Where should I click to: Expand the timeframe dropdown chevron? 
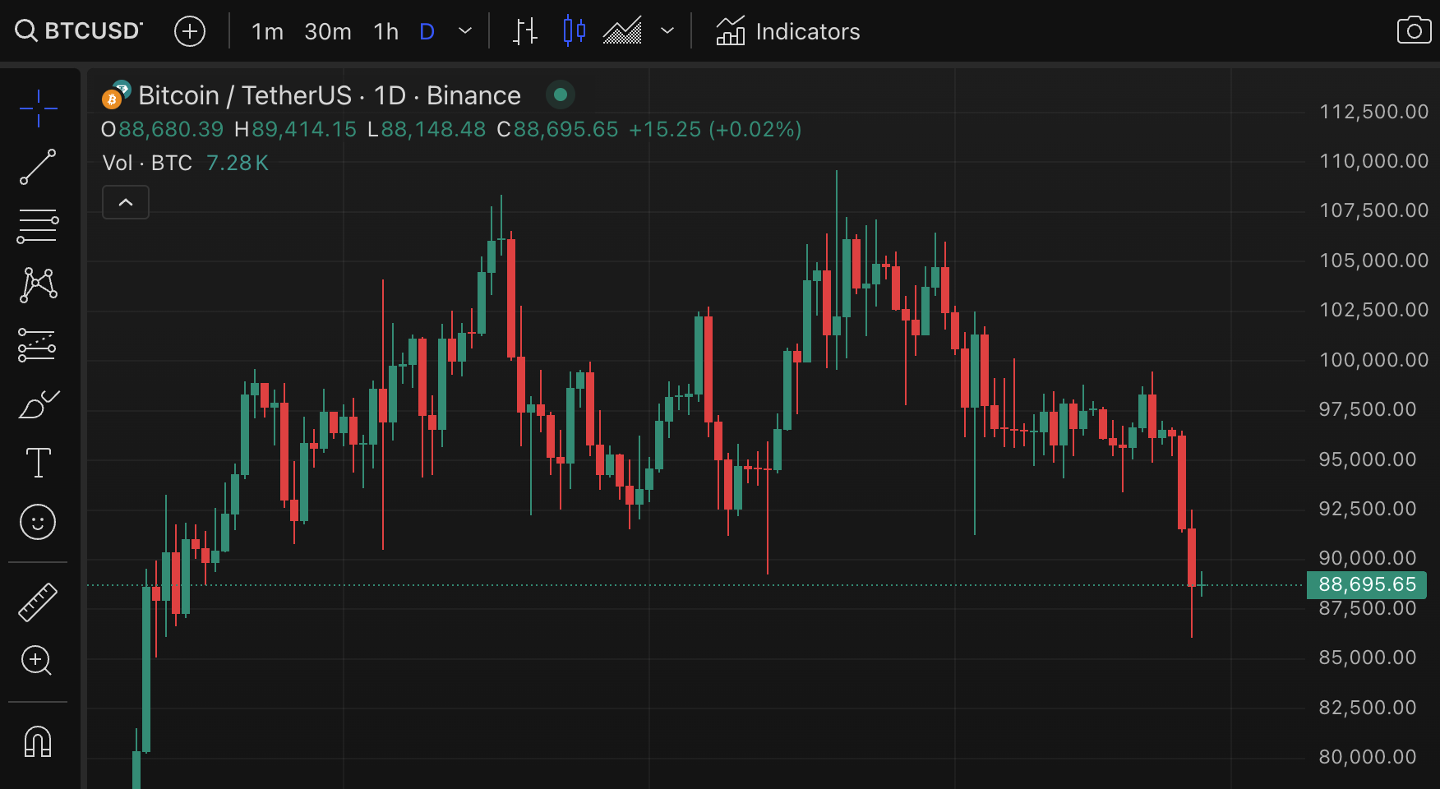(465, 31)
